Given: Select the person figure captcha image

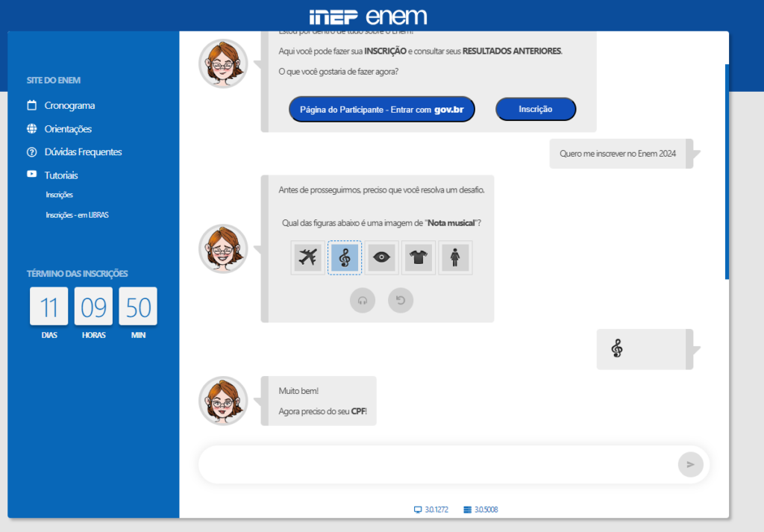Looking at the screenshot, I should point(455,257).
